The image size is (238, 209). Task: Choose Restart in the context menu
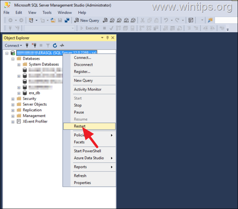click(x=89, y=126)
